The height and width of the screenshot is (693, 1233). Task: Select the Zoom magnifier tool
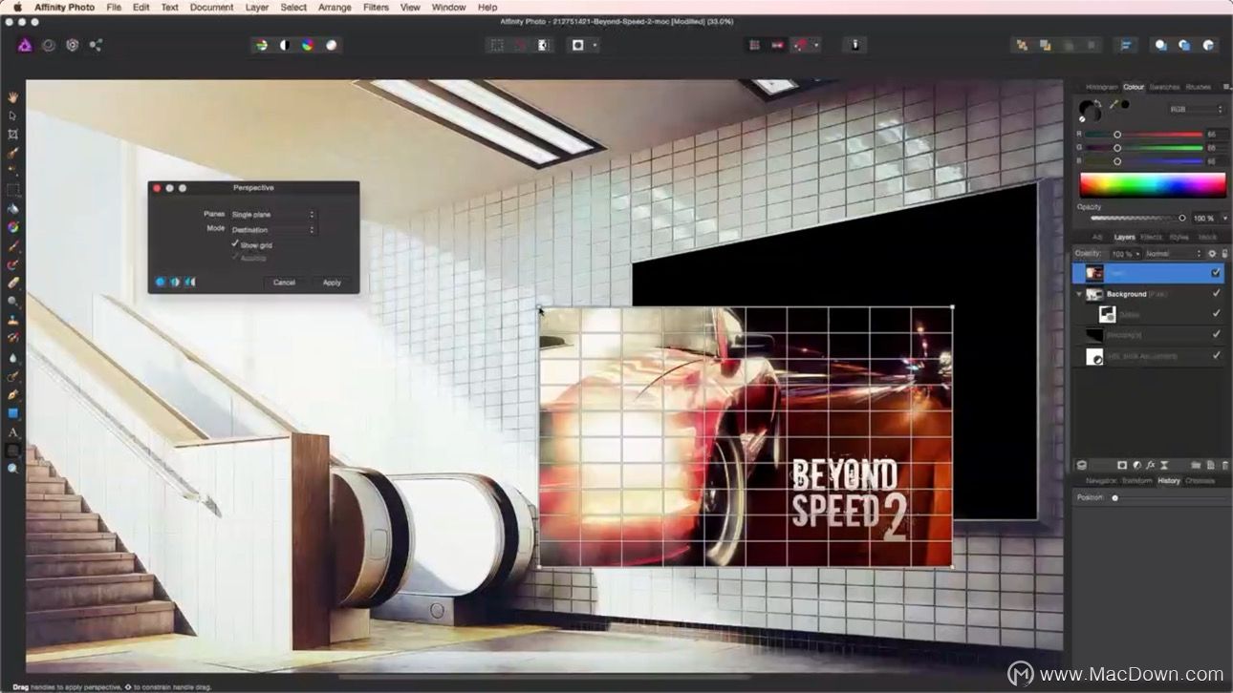tap(12, 469)
